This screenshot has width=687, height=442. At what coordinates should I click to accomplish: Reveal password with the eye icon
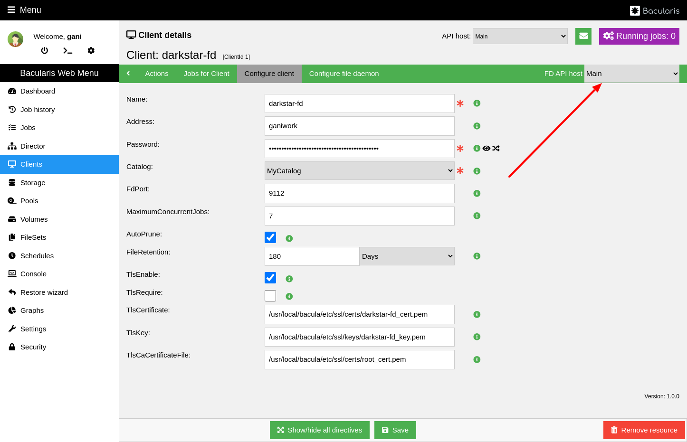click(487, 148)
